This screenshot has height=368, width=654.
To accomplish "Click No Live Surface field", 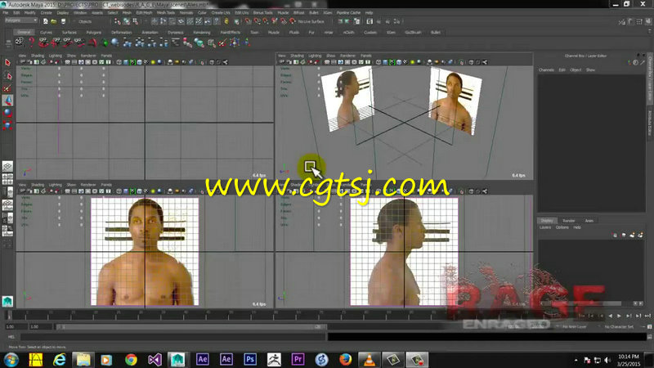I will (311, 21).
